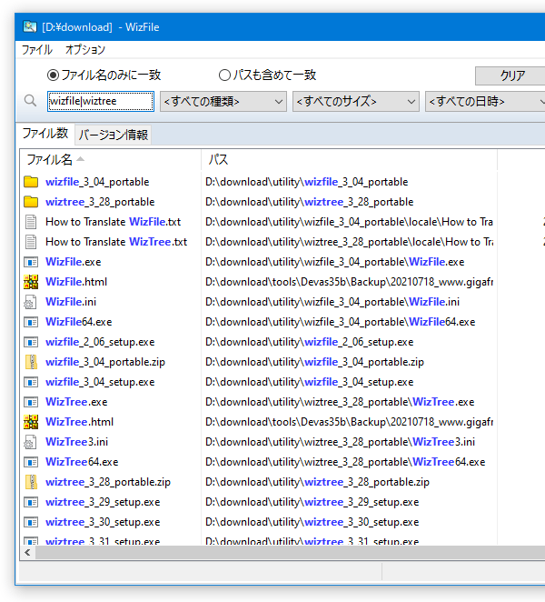This screenshot has height=602, width=545.
Task: Click folder icon of wiztree_3_28_portable
Action: [31, 202]
